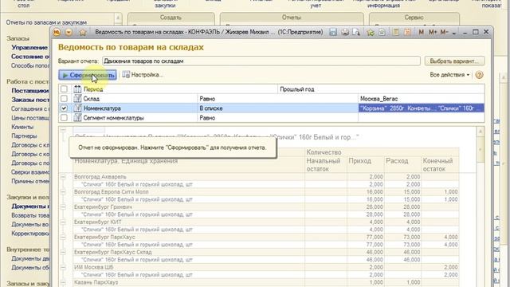Click the M+ memory add button
This screenshot has width=510, height=287.
[432, 32]
